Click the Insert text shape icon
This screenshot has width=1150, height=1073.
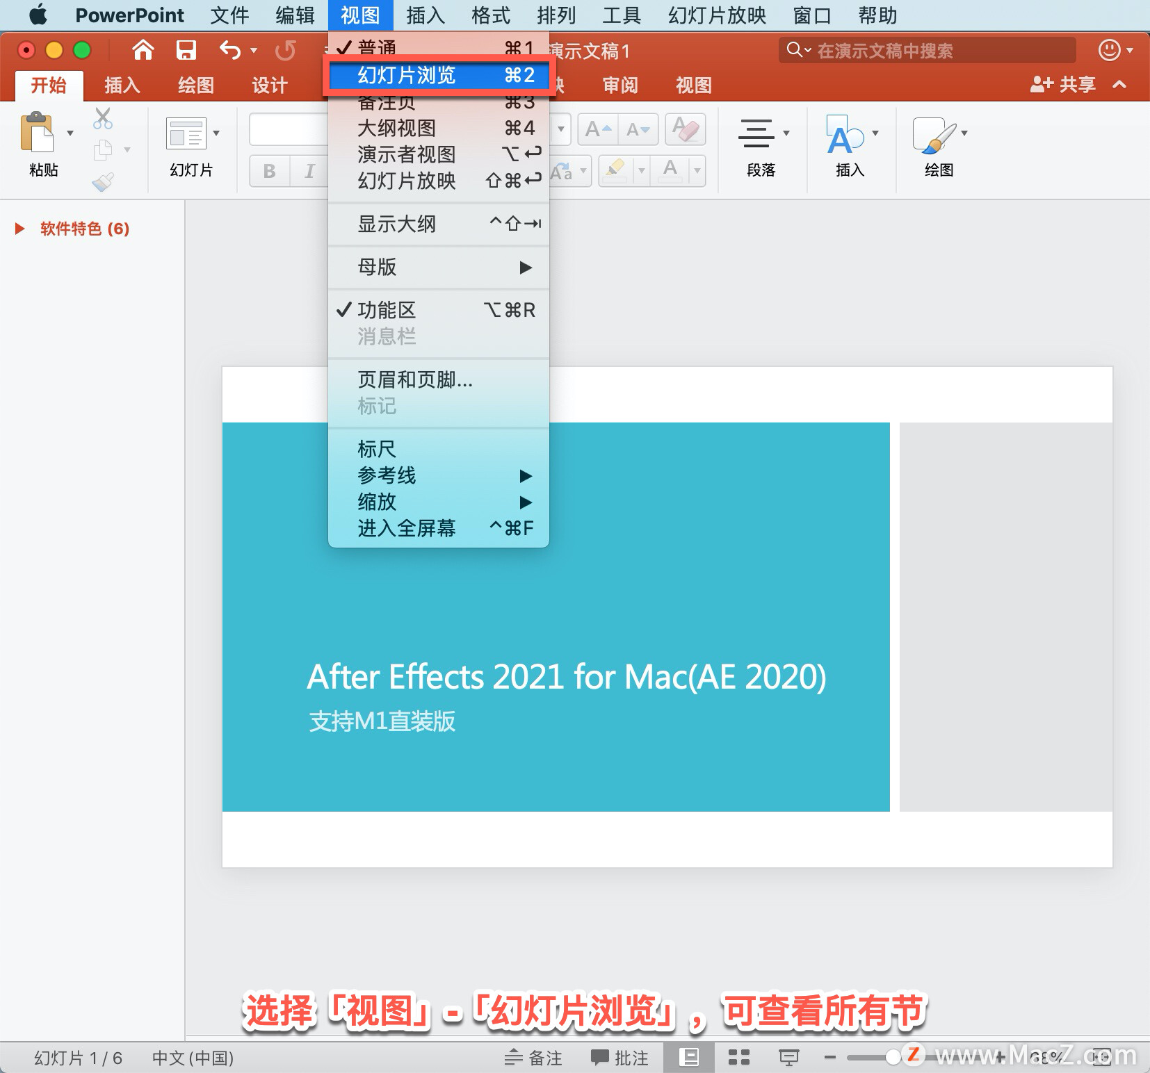844,134
